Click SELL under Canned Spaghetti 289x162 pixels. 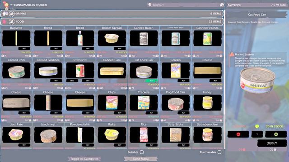tap(72, 81)
